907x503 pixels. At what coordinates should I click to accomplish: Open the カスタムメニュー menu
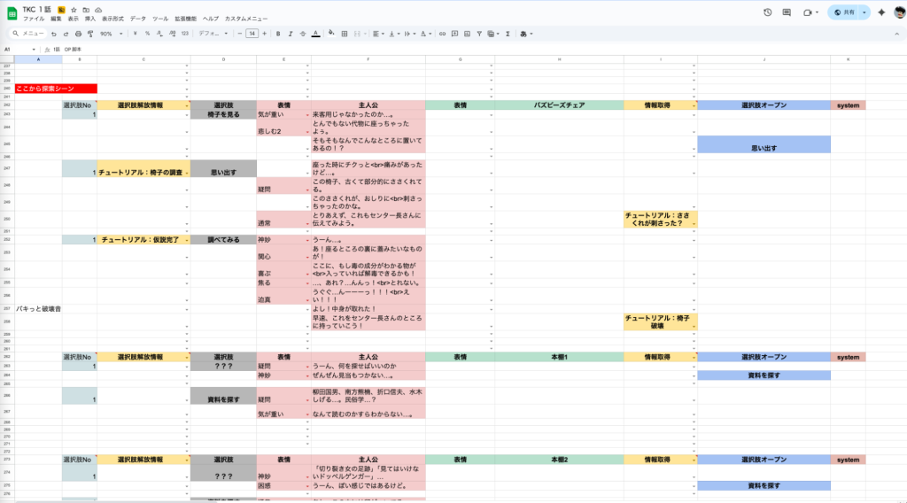246,19
